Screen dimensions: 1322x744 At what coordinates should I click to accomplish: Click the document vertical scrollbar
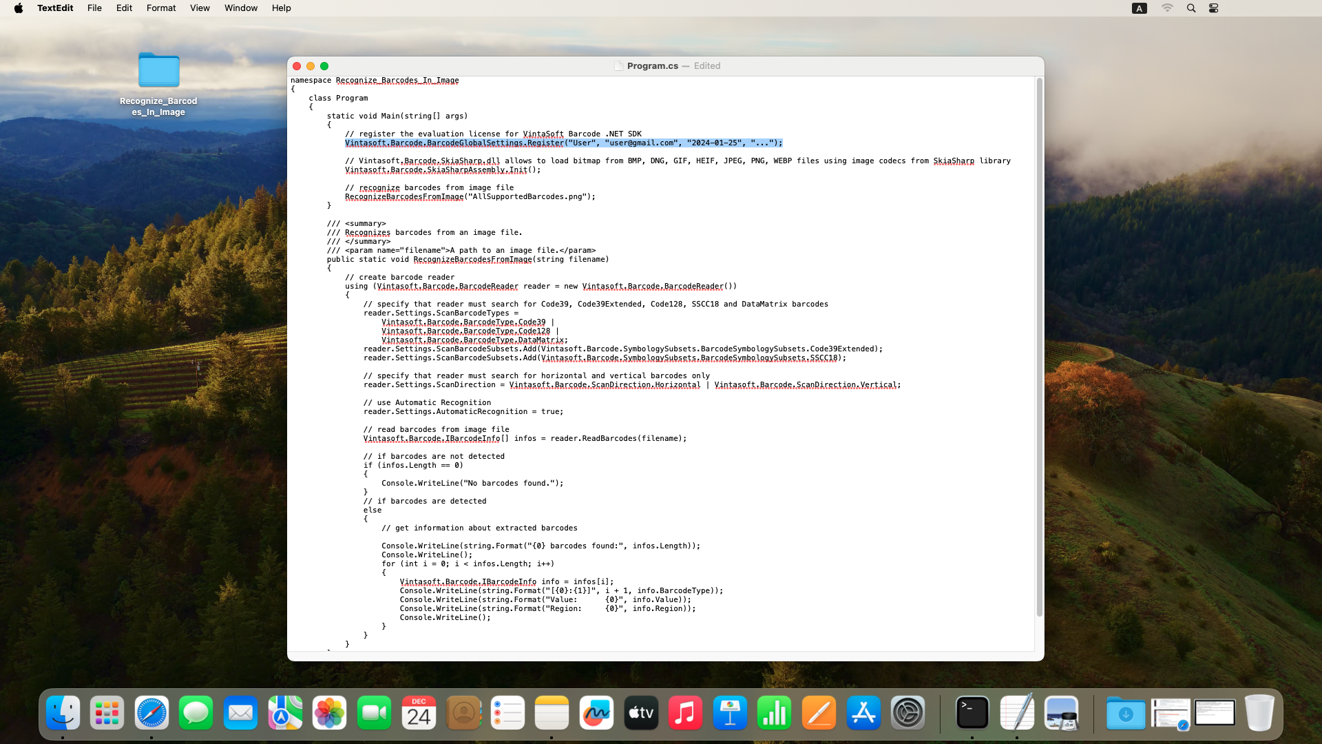[x=1039, y=344]
